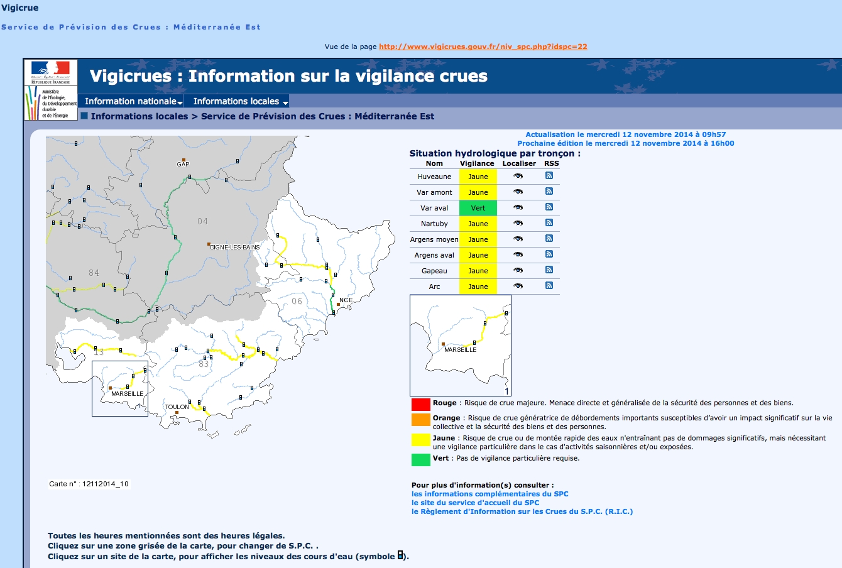Click the Vert vigilance cell for Var aval
This screenshot has width=842, height=568.
coord(478,208)
